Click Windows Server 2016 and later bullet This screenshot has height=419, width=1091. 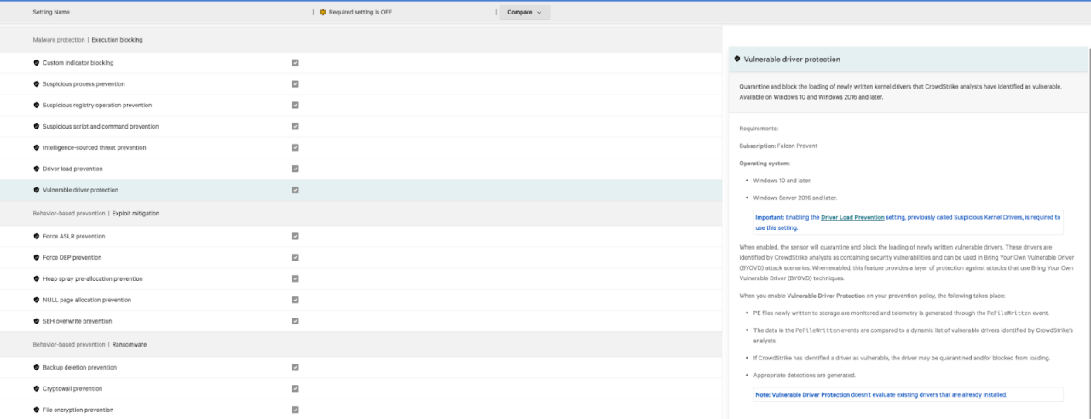click(x=794, y=198)
